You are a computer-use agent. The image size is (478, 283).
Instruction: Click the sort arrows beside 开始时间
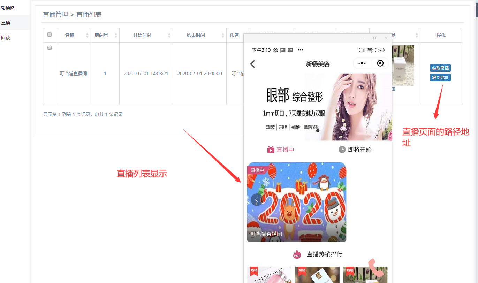(x=169, y=35)
